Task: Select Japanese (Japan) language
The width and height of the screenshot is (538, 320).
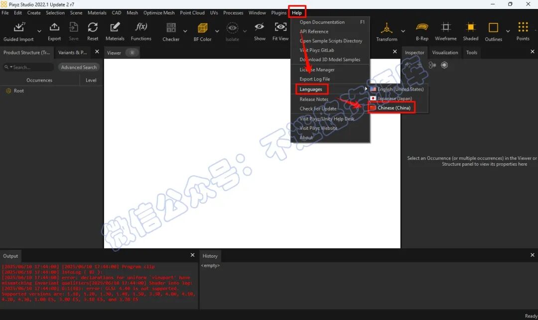Action: pyautogui.click(x=395, y=99)
